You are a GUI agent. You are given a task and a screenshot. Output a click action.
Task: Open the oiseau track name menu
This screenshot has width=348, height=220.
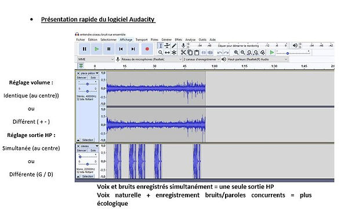(89, 146)
